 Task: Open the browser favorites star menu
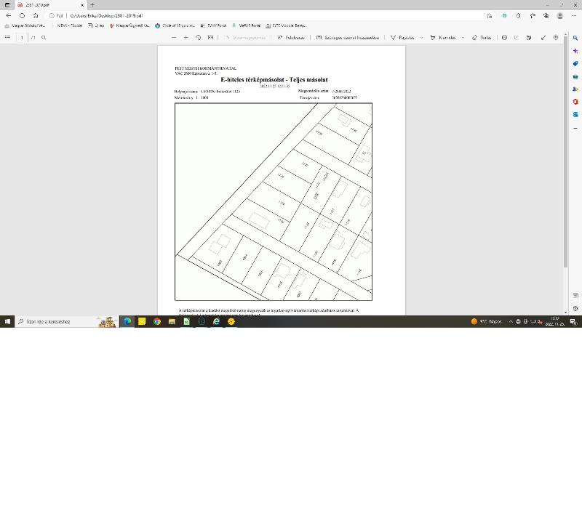click(x=533, y=15)
